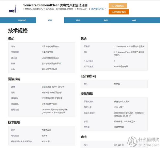This screenshot has height=148, width=160.
Task: Open the 评论 reviews tab
Action: coord(78,20)
